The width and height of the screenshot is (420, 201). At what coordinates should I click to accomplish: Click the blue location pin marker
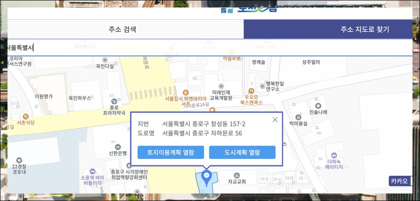pos(207,178)
